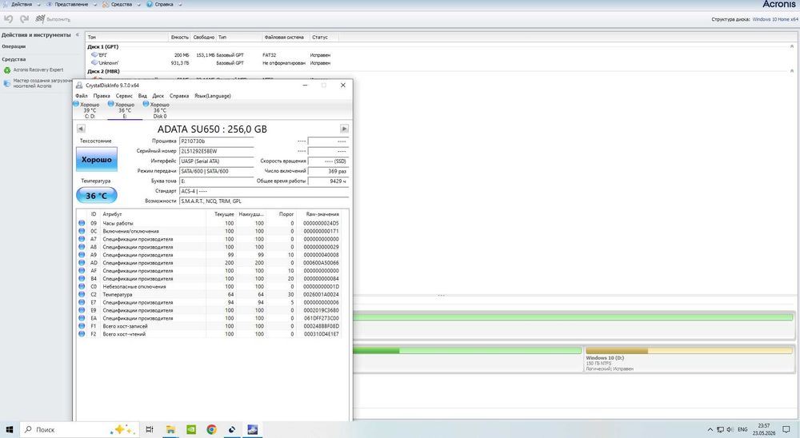
Task: Click Windows 10 Home x64 disk structure link
Action: (775, 19)
